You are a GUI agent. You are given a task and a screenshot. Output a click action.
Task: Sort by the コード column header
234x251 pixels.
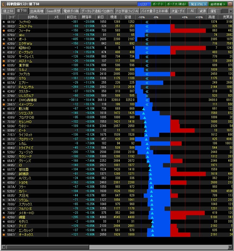click(12, 17)
